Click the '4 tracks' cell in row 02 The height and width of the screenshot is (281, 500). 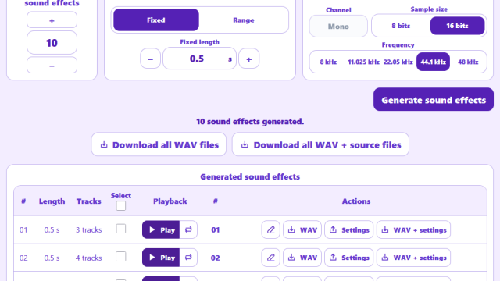coord(88,258)
